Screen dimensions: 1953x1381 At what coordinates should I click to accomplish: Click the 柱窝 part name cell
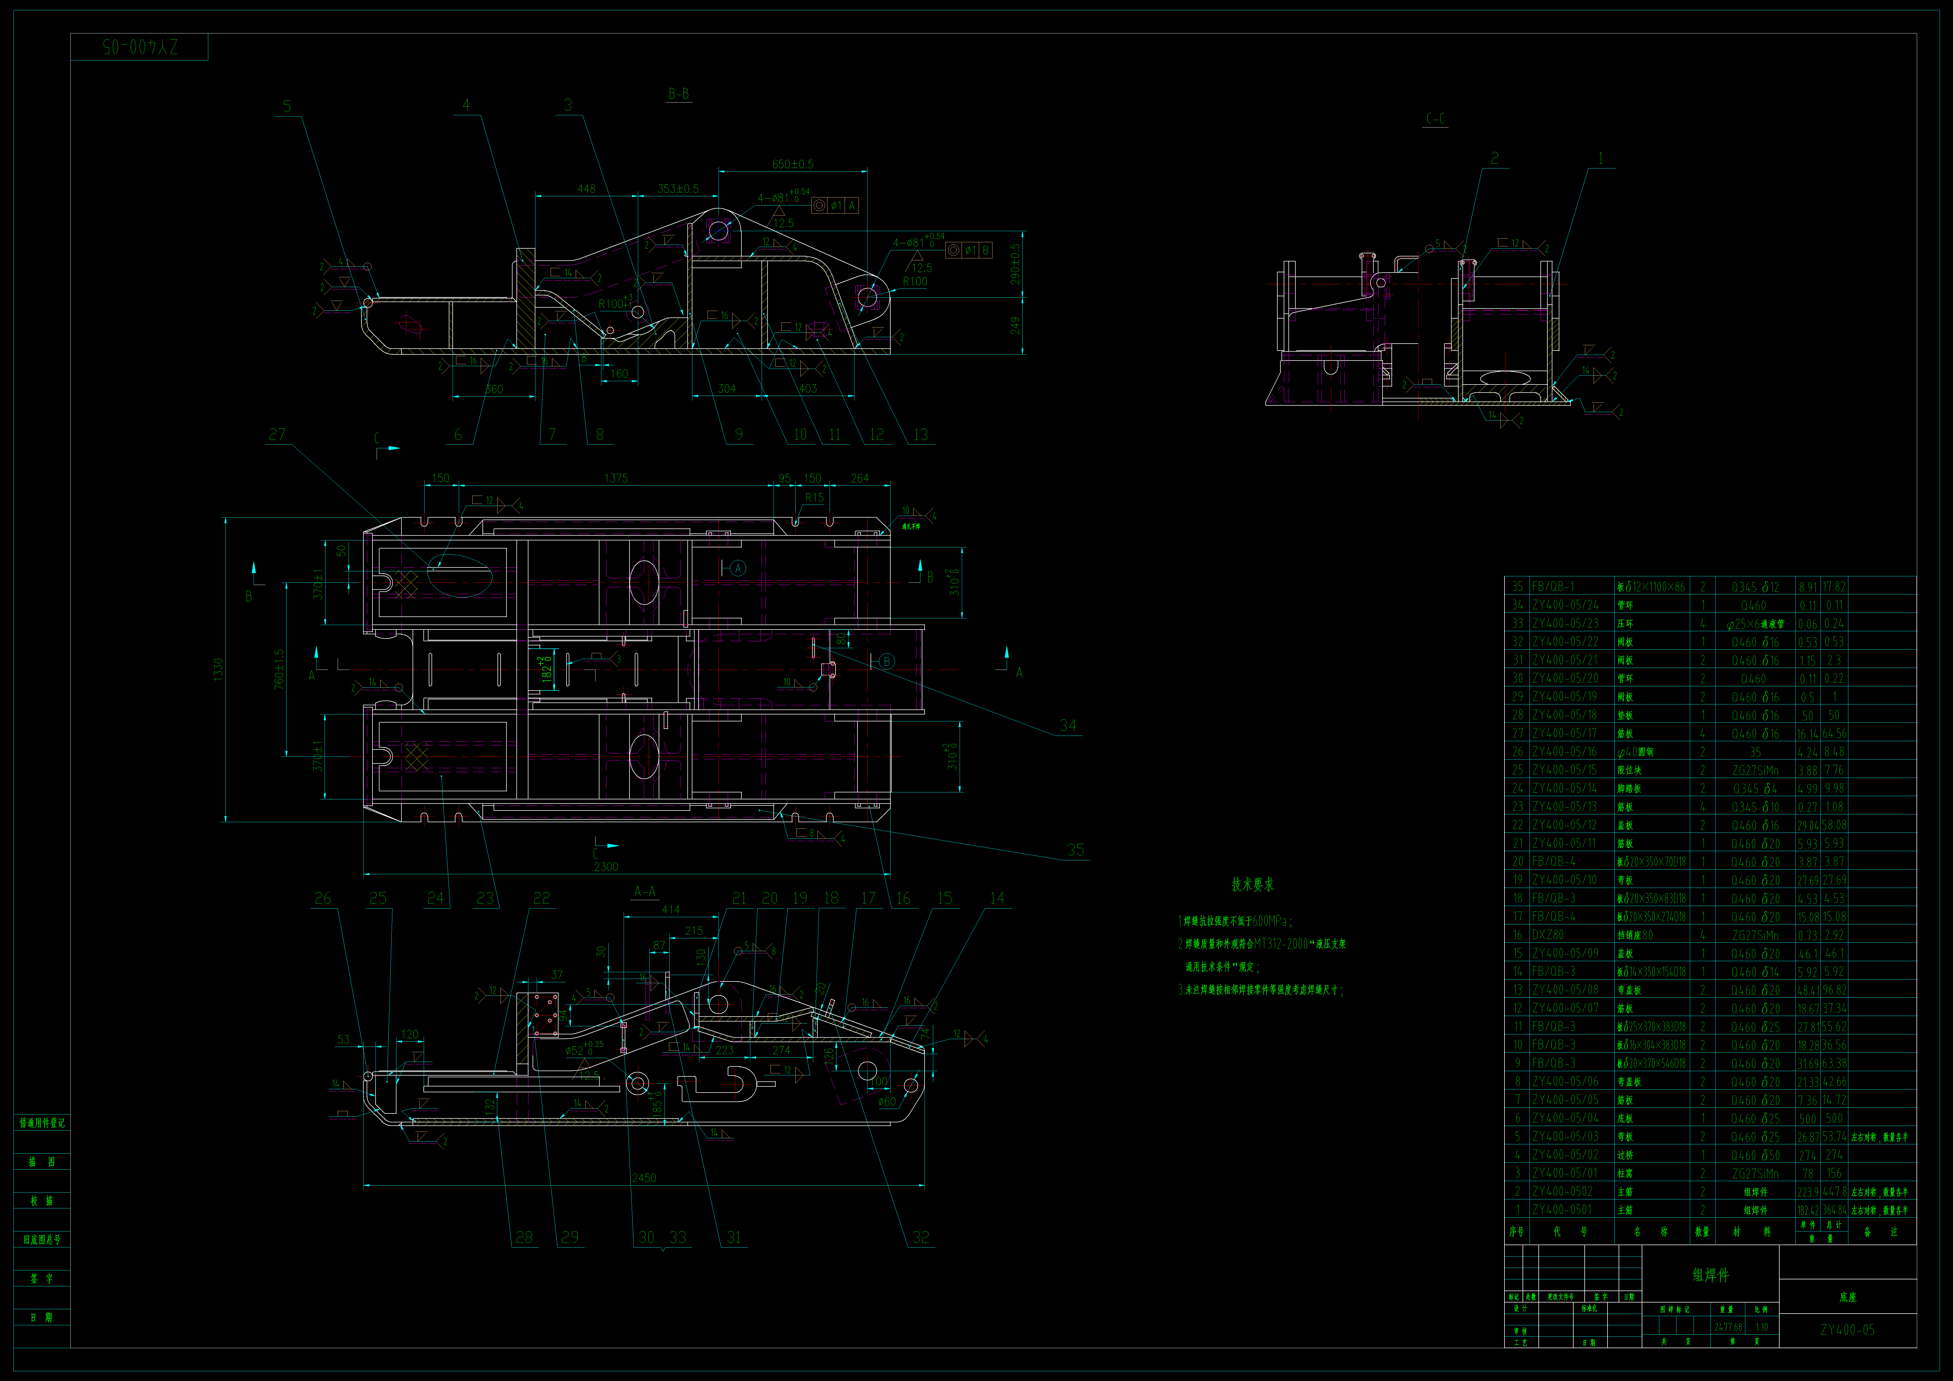pos(1626,1173)
